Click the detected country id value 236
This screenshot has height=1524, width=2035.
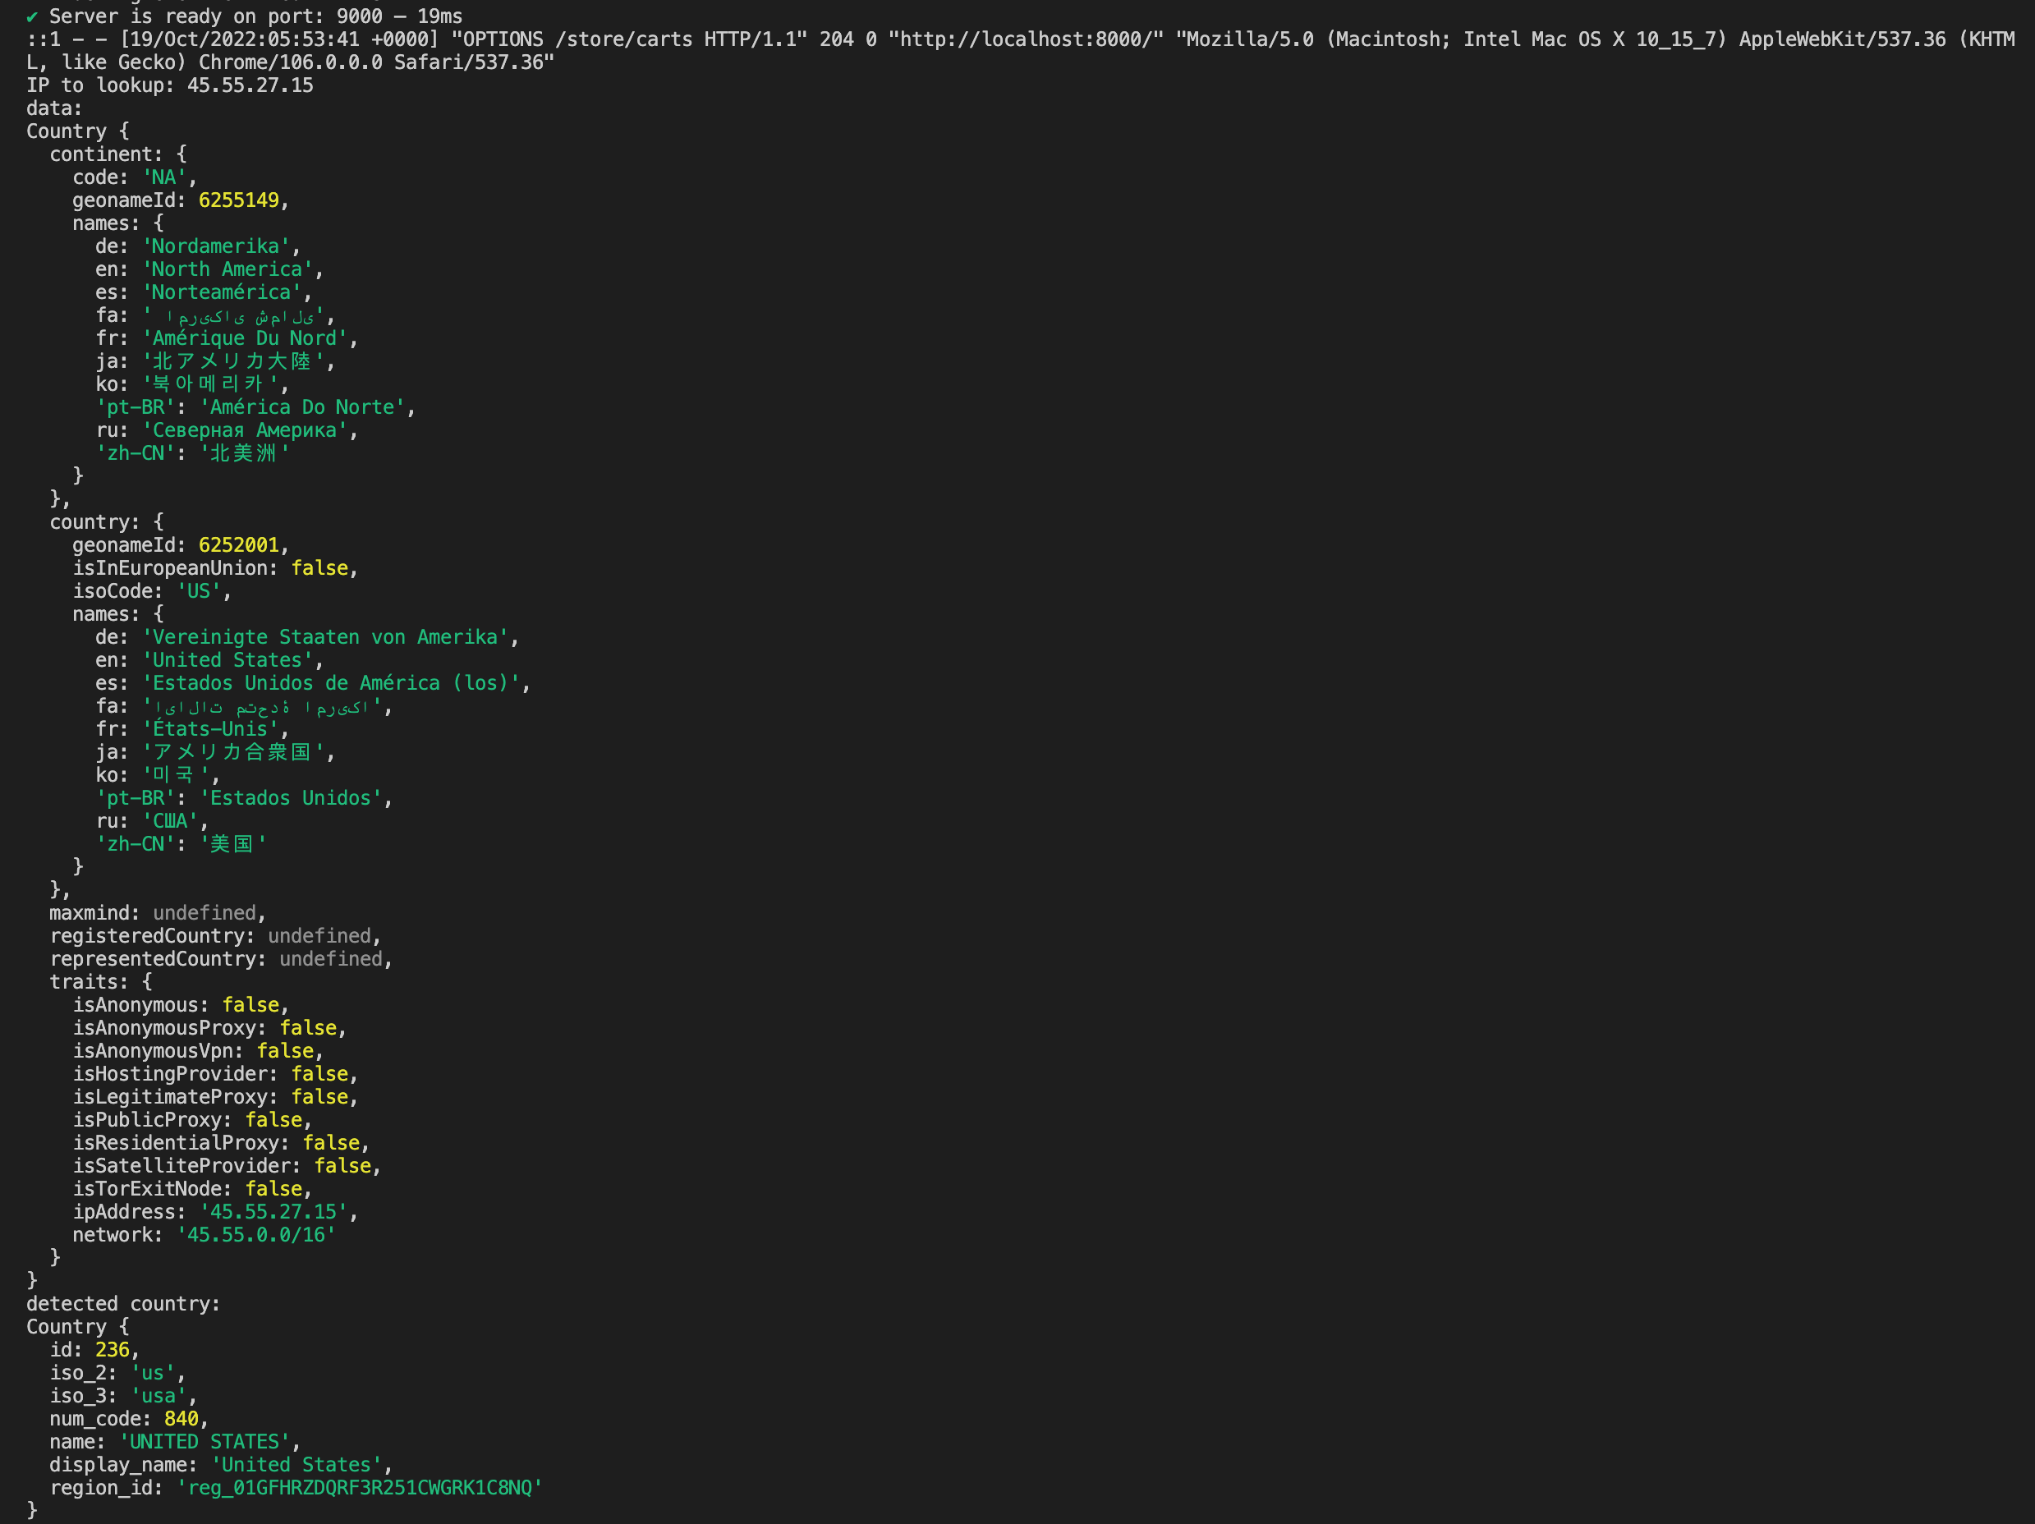point(113,1350)
